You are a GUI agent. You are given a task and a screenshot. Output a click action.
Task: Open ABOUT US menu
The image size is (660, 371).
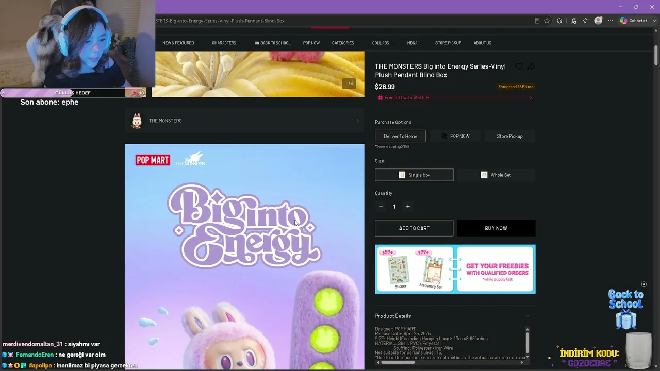pyautogui.click(x=483, y=43)
